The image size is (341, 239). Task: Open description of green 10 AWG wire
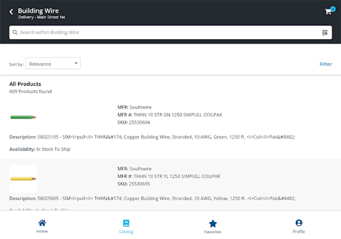coord(152,137)
